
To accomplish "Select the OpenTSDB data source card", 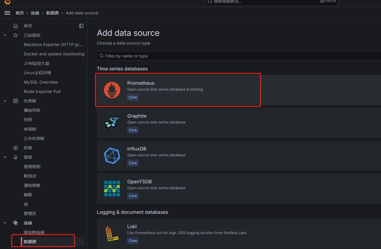I will 239,189.
